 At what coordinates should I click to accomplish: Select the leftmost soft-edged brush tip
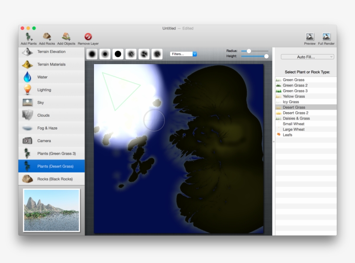(93, 53)
